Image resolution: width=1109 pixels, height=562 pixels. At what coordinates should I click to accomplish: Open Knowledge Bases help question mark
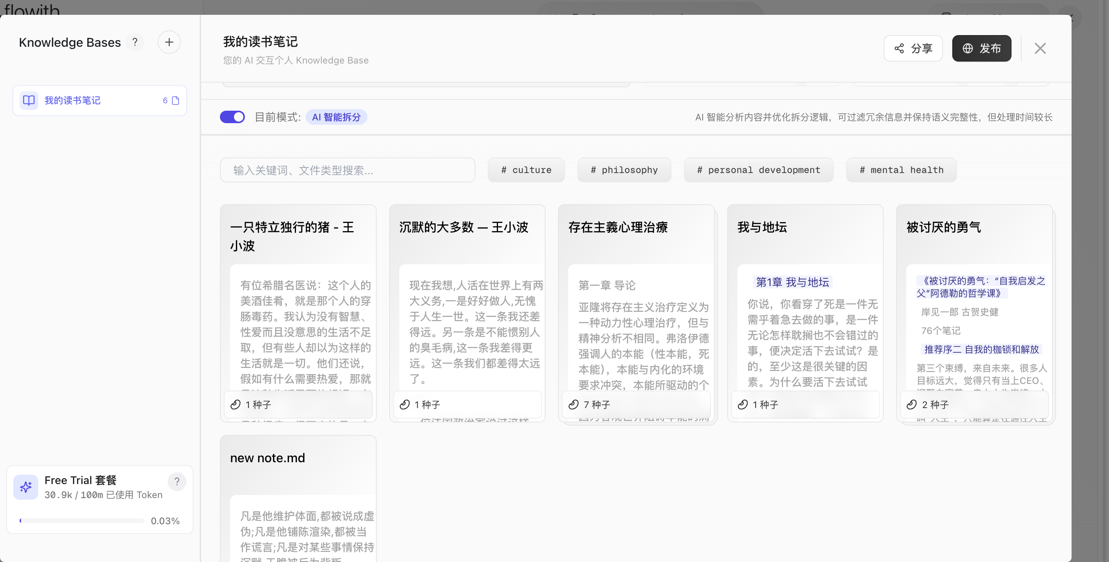(135, 42)
